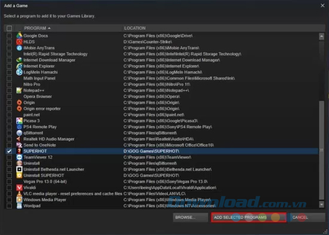The width and height of the screenshot is (329, 235).
Task: Click the Microsoft Office\Office16 location path
Action: point(169,145)
